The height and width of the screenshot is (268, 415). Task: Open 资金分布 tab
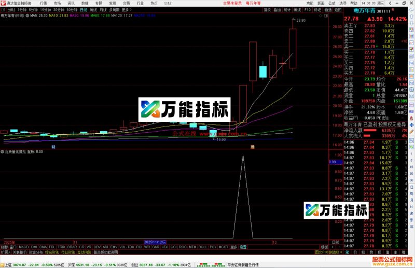point(36,252)
